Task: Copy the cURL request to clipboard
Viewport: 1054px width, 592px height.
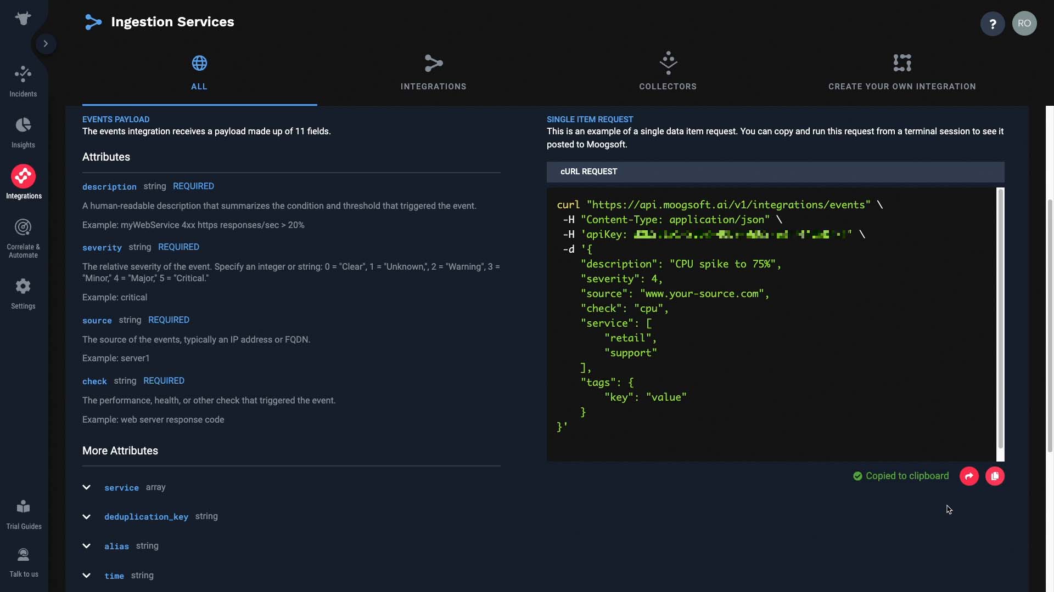Action: pos(995,476)
